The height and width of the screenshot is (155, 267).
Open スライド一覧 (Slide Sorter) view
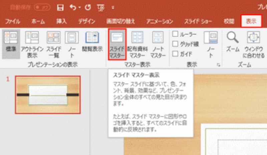(x=54, y=45)
